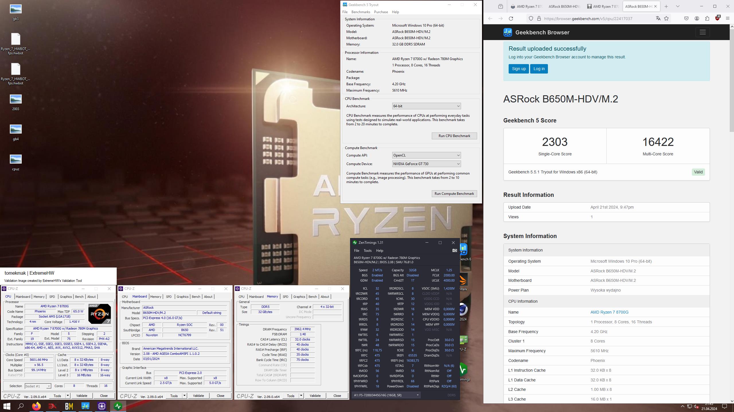
Task: Click the Log in button
Action: [539, 69]
